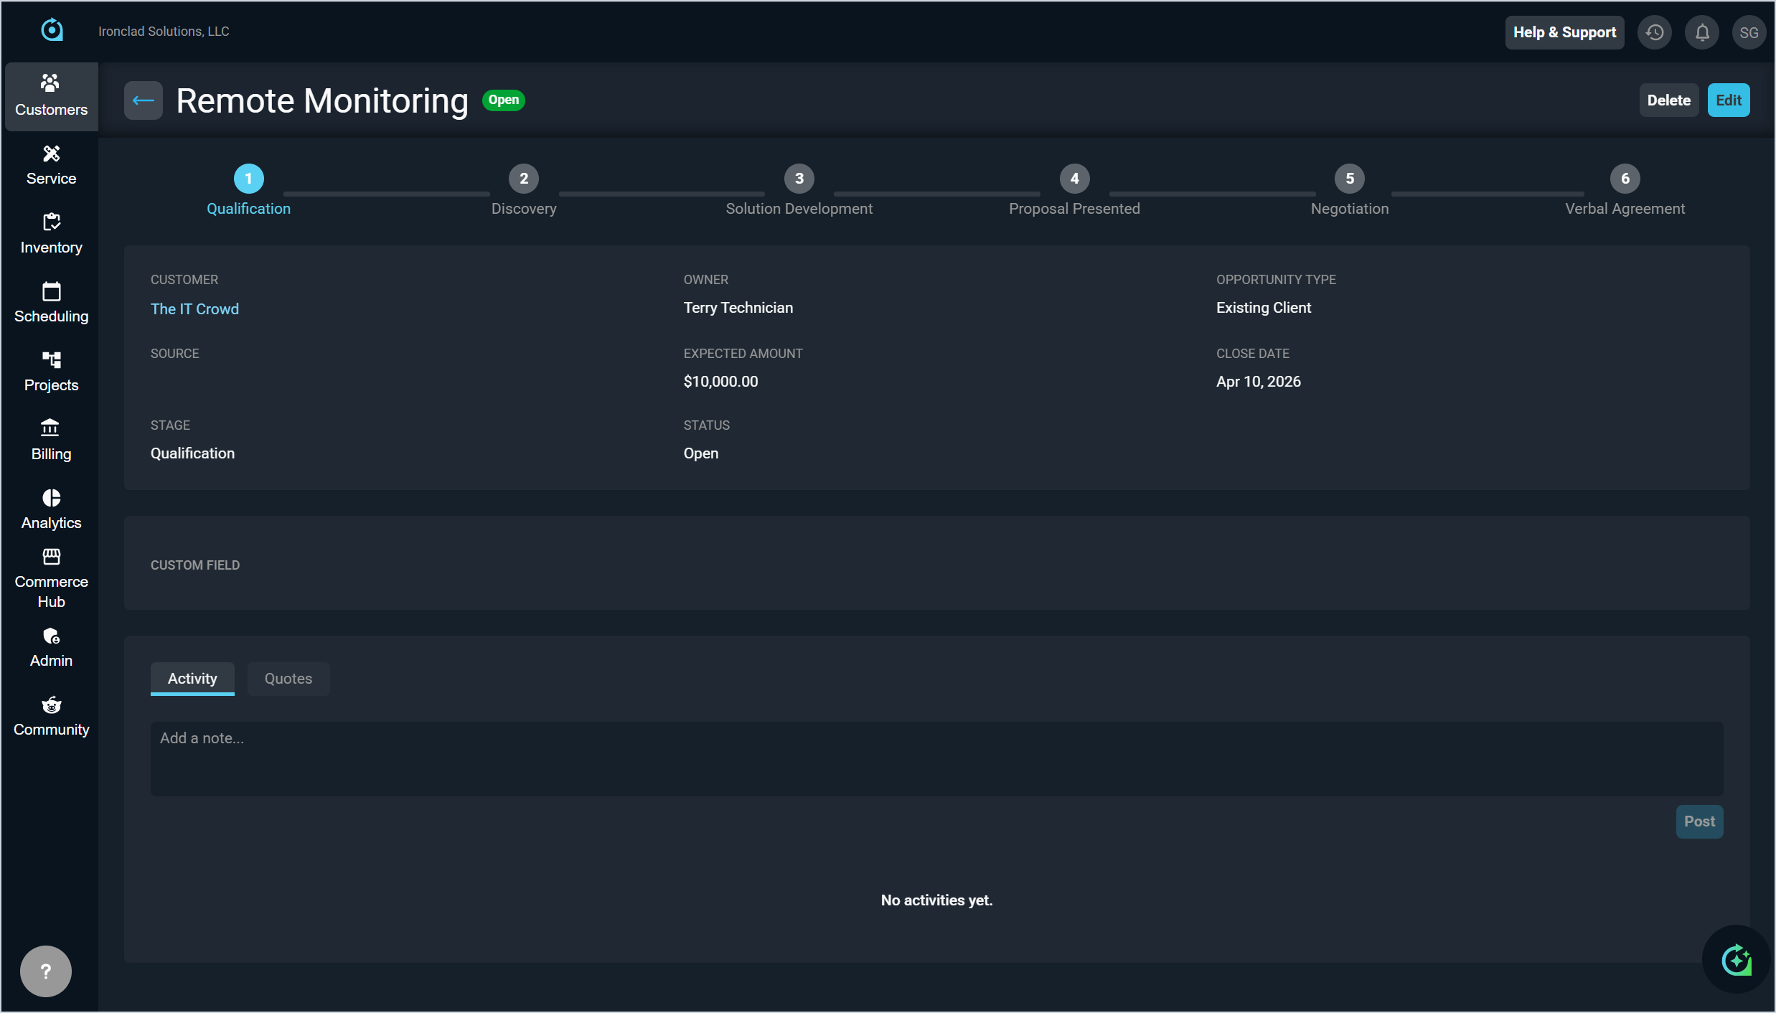Open Projects in the sidebar
Image resolution: width=1776 pixels, height=1013 pixels.
51,372
